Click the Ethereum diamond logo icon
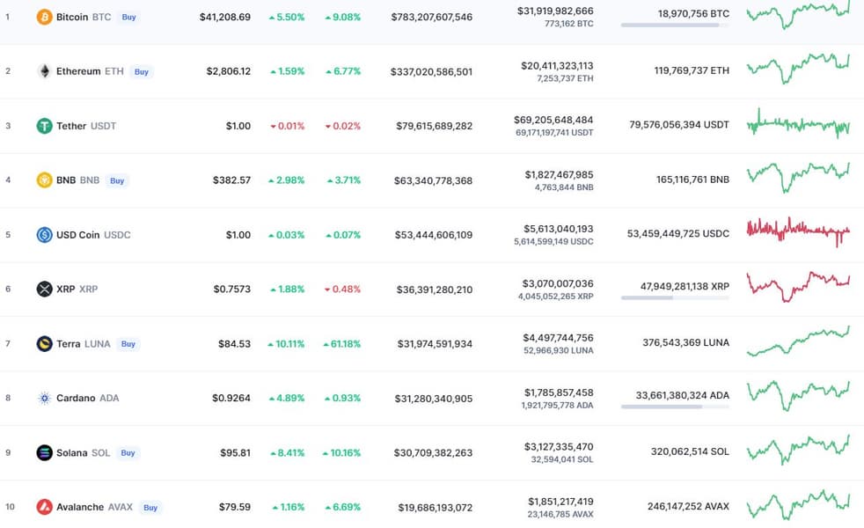Screen dimensions: 864x528 [44, 71]
